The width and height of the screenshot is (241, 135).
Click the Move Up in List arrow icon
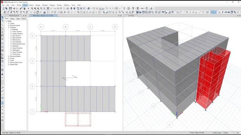pos(71,8)
